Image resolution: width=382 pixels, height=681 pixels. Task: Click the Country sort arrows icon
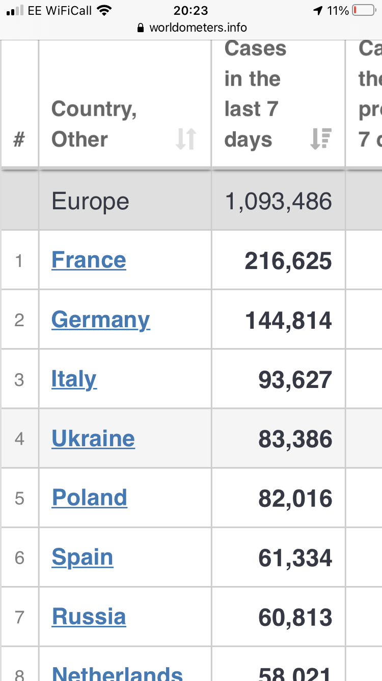pyautogui.click(x=186, y=139)
